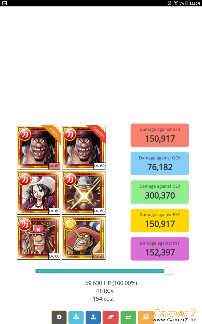Tap the alarm clock status icon
Viewport: 202px width, 324px height.
(x=169, y=3)
